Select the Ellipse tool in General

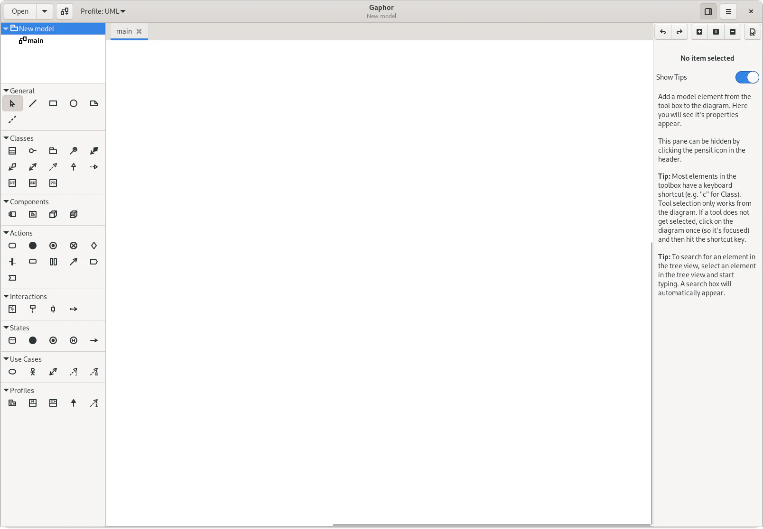(x=74, y=103)
